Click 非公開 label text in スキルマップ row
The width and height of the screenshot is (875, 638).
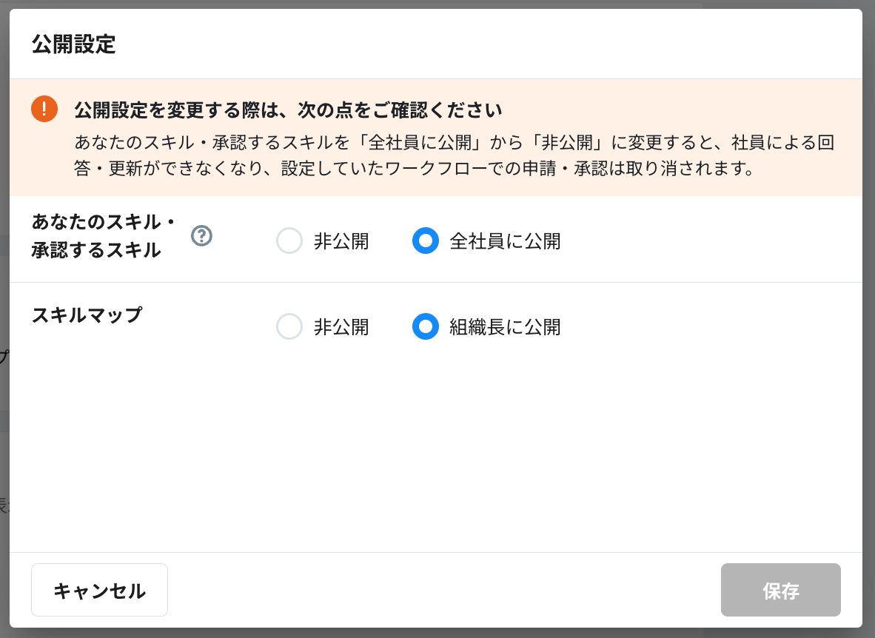(341, 327)
